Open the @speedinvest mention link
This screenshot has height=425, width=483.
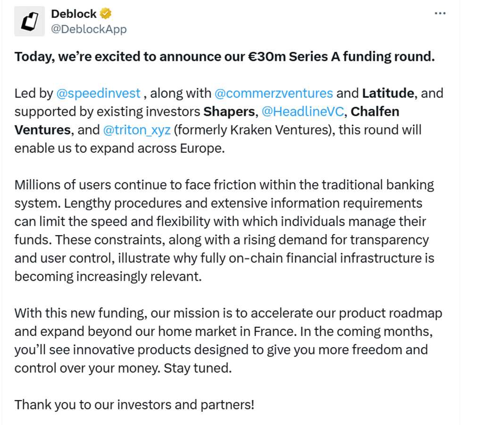coord(99,93)
